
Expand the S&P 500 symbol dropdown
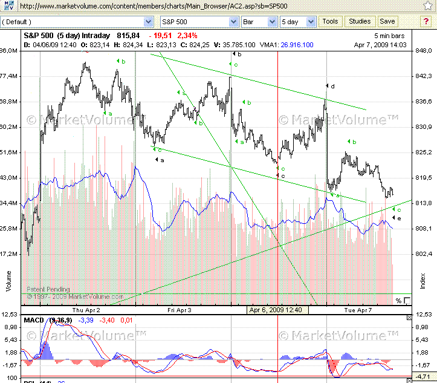coord(234,22)
